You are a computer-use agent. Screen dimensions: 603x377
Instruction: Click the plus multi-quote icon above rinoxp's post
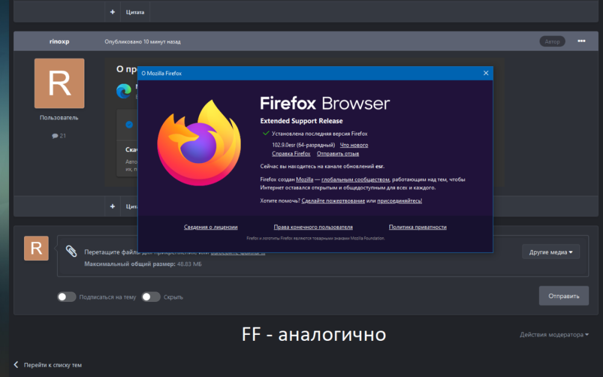(x=112, y=12)
